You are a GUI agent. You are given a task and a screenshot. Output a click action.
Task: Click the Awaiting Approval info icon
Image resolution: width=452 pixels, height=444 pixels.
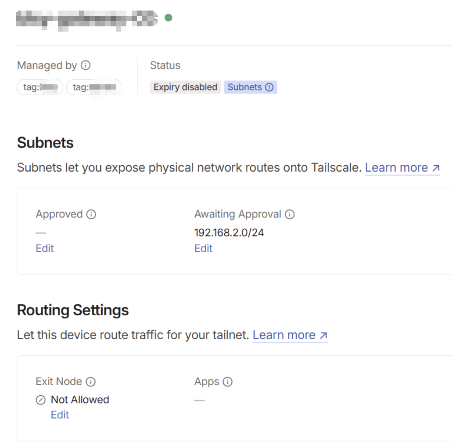coord(290,214)
